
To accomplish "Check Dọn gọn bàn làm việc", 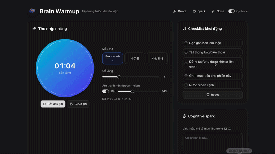I will (212, 43).
